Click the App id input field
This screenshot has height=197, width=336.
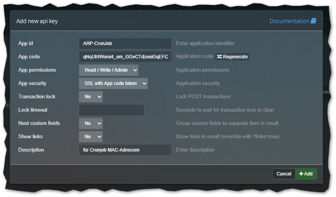pos(125,43)
